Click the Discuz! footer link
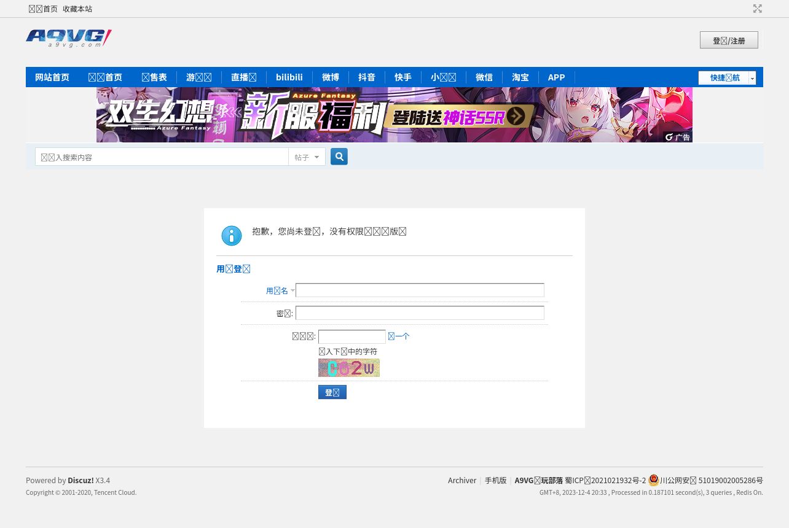789x528 pixels. (x=80, y=480)
